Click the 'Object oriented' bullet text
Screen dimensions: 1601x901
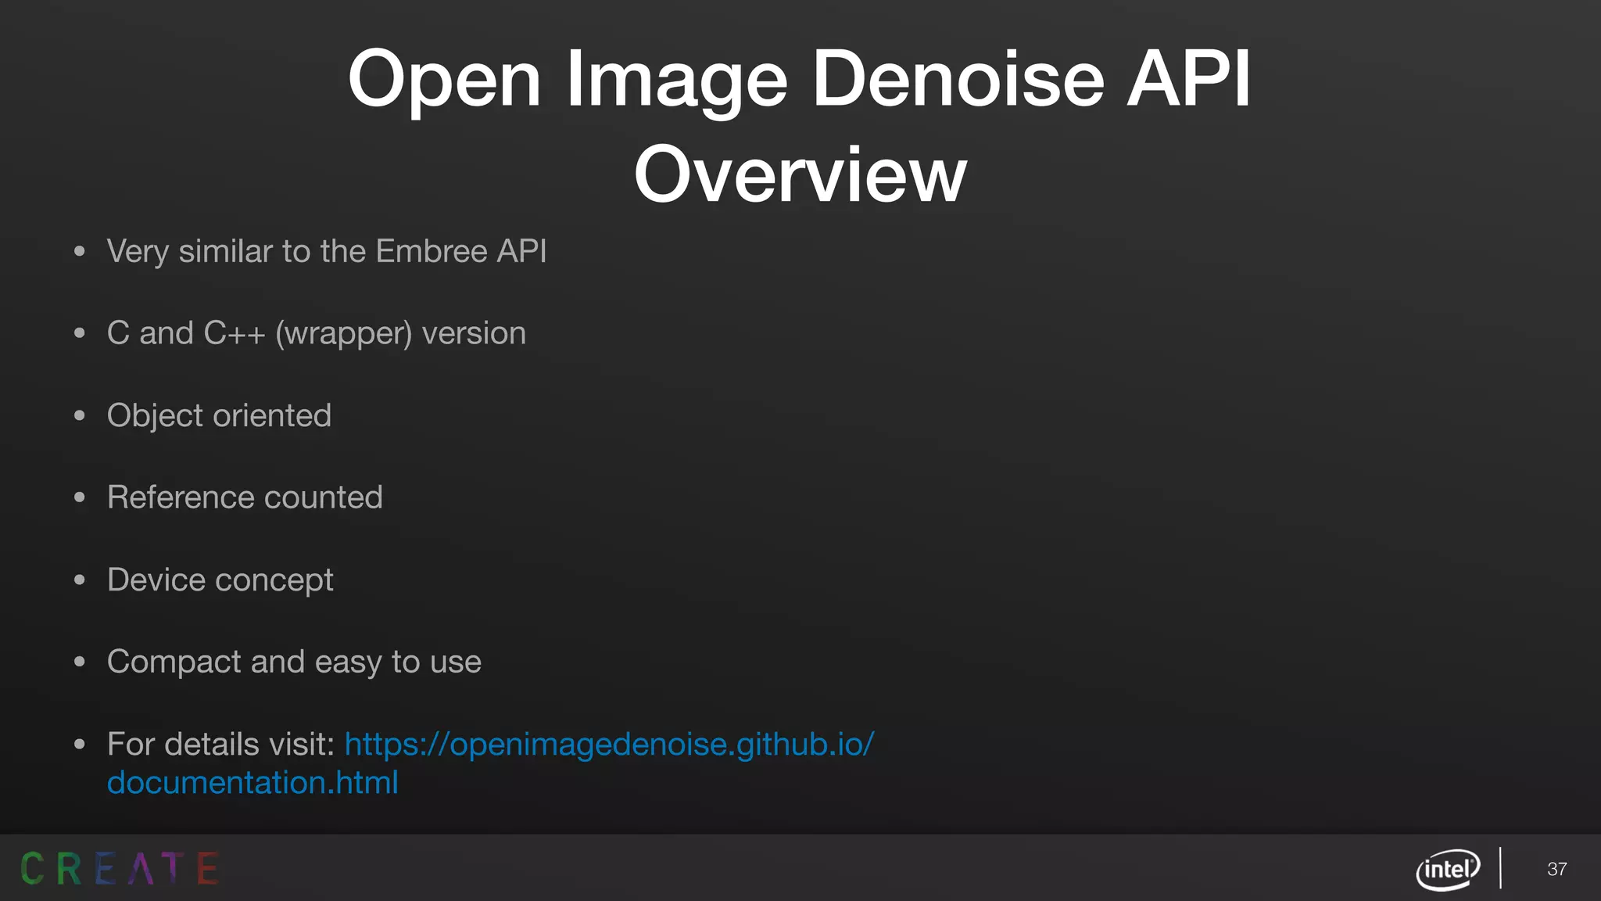pyautogui.click(x=219, y=415)
